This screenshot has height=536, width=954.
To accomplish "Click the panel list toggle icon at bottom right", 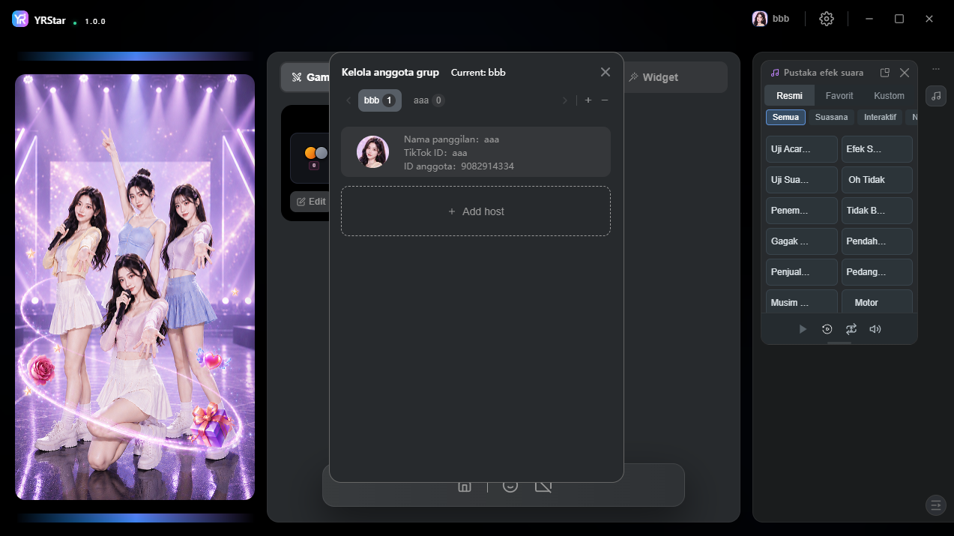I will point(935,505).
